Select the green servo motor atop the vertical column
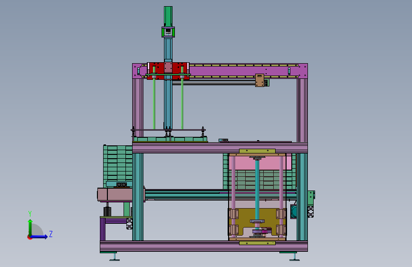The width and height of the screenshot is (412, 267). [168, 16]
